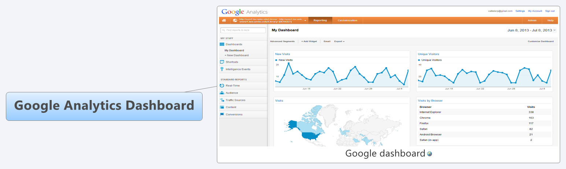This screenshot has height=169, width=566.
Task: Open Dashboards section label
Action: pos(234,44)
